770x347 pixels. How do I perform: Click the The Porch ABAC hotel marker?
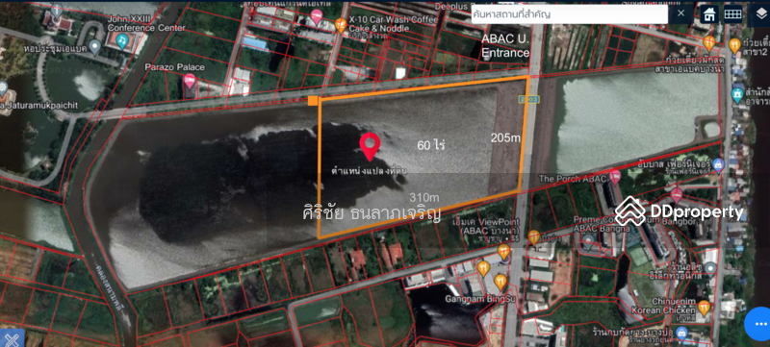[615, 177]
